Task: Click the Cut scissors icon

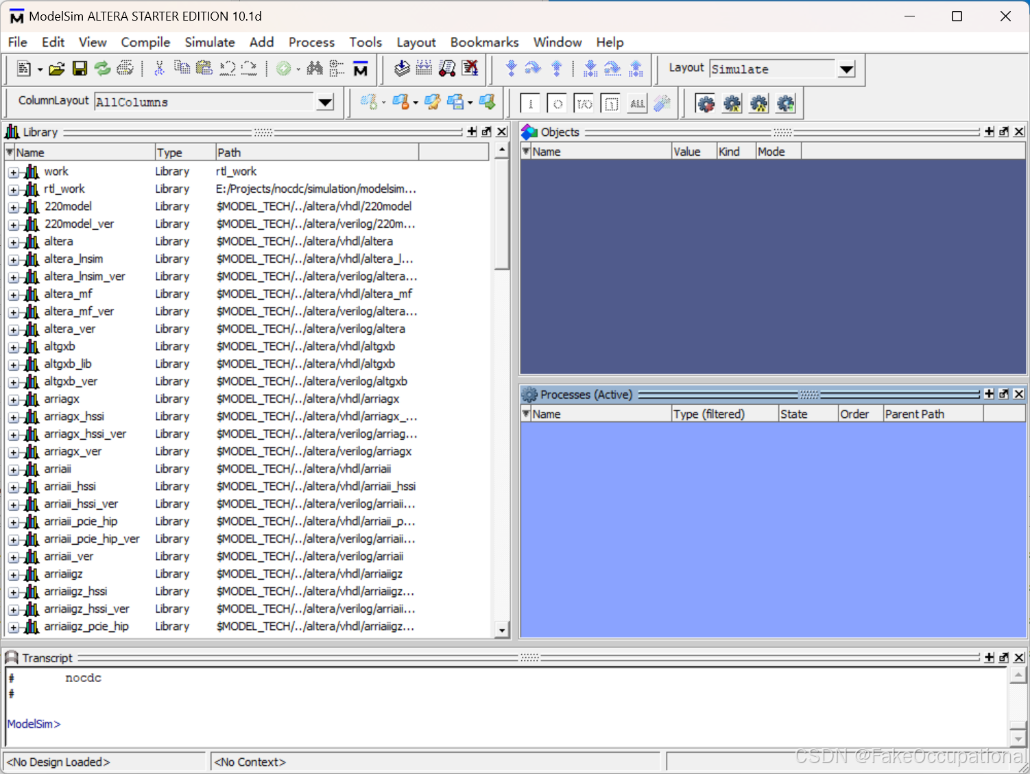Action: point(159,69)
